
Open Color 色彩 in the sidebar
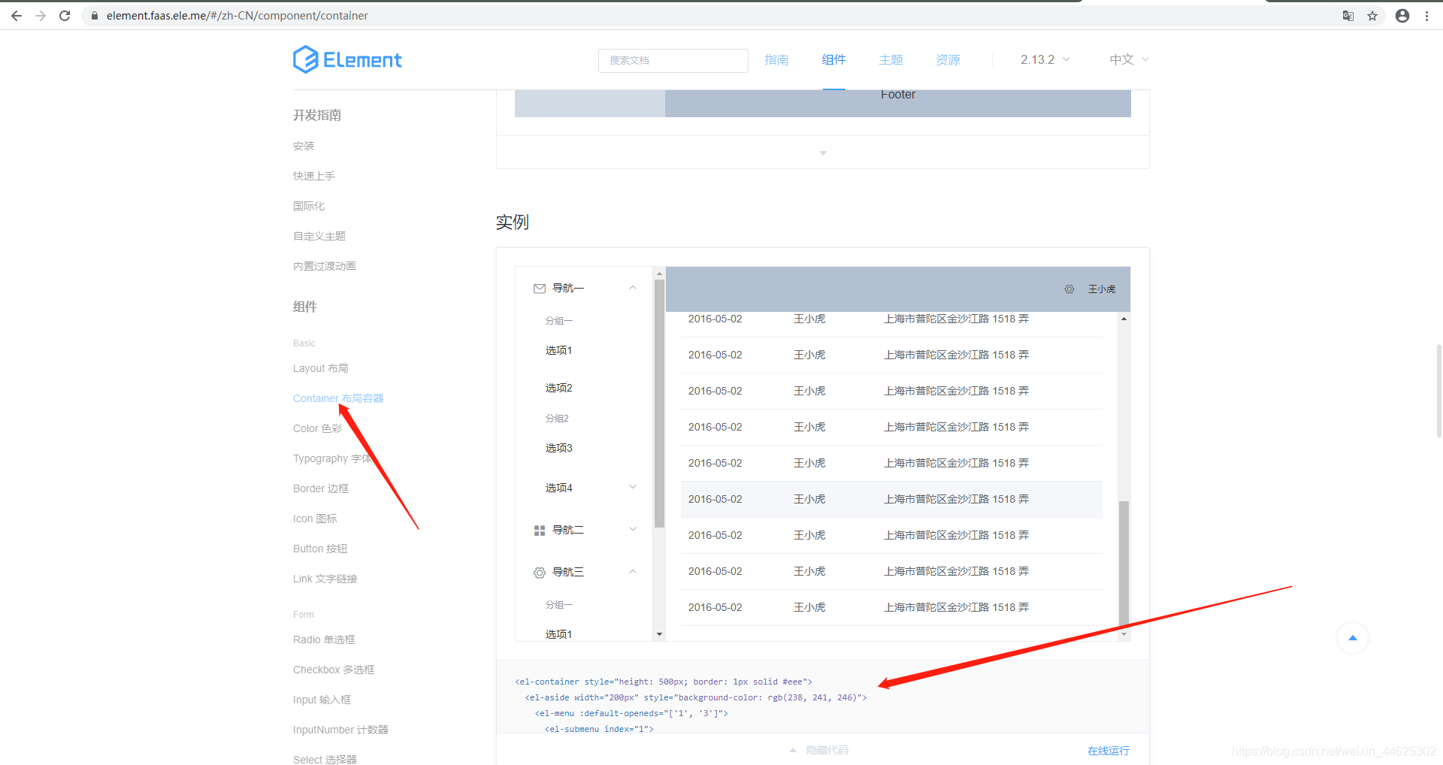[317, 428]
